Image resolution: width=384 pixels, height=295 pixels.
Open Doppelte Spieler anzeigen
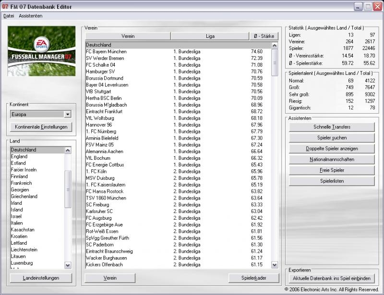point(332,149)
